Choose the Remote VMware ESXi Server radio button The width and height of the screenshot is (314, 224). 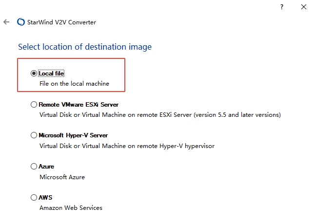coord(34,104)
